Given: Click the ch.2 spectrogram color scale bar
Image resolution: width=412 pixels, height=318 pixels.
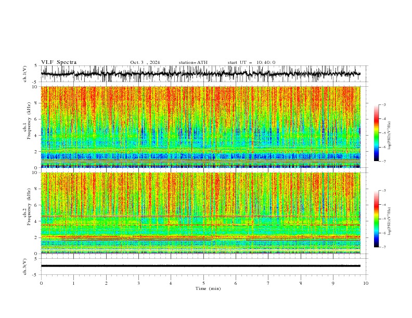Looking at the screenshot, I should (376, 219).
